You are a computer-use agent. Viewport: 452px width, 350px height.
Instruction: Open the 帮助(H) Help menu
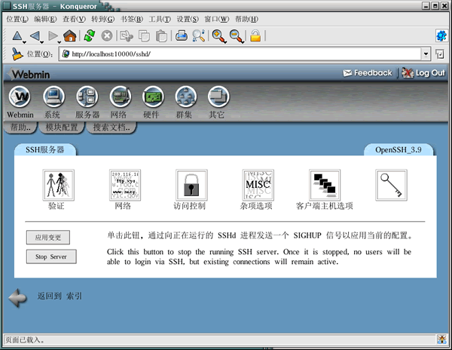coord(246,19)
